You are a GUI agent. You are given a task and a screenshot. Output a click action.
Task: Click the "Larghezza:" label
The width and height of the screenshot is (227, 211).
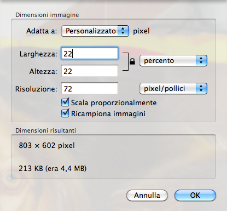[x=38, y=54]
